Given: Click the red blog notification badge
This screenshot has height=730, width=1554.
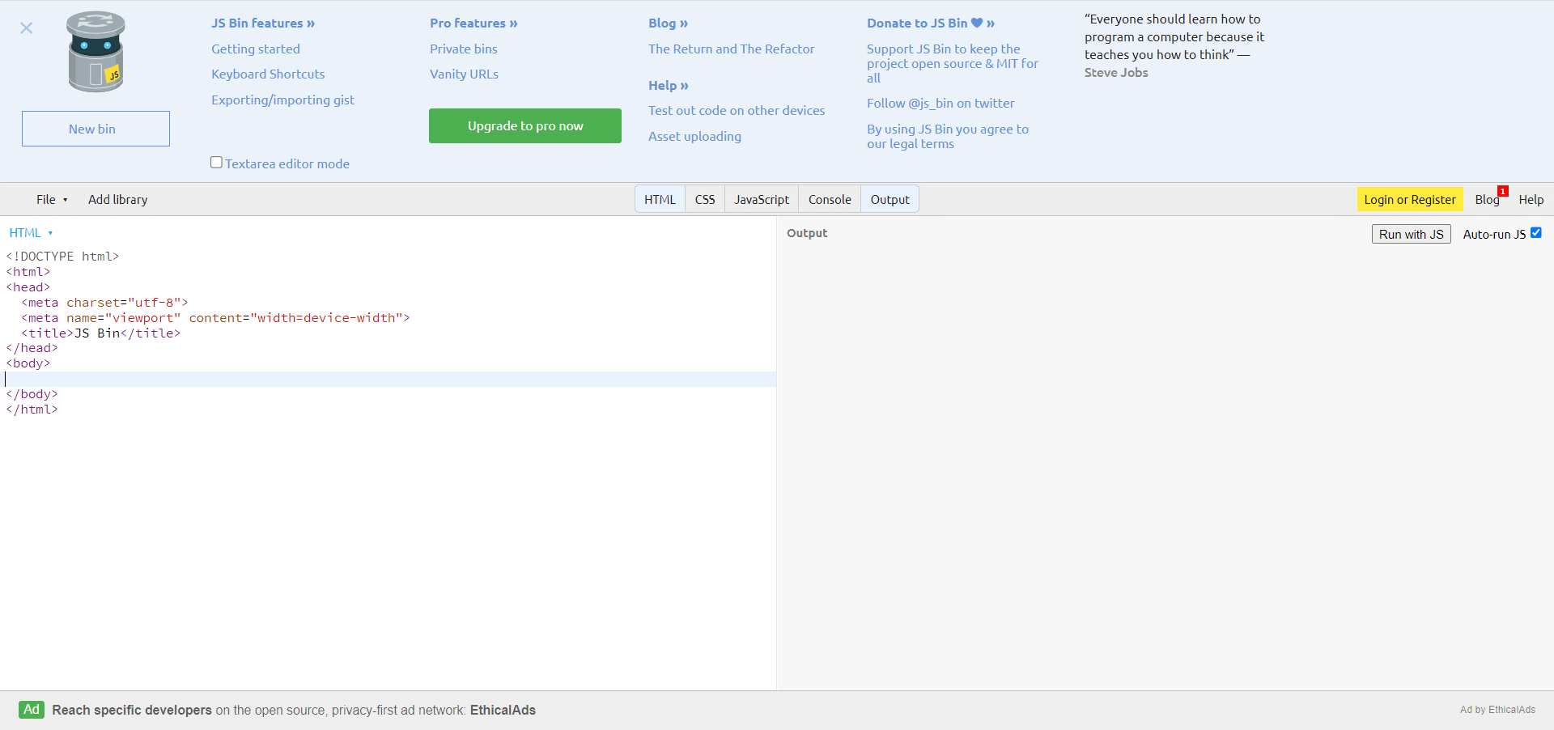Looking at the screenshot, I should pos(1502,191).
